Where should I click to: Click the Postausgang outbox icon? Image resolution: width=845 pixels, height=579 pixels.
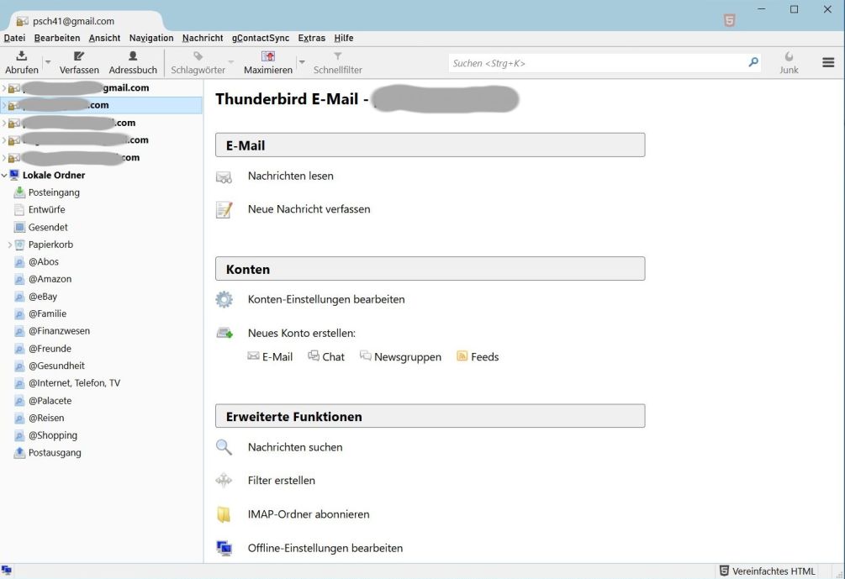point(19,452)
